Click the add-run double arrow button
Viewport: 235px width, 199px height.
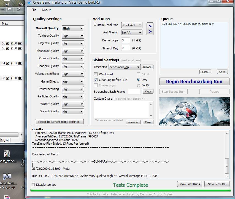(x=150, y=29)
